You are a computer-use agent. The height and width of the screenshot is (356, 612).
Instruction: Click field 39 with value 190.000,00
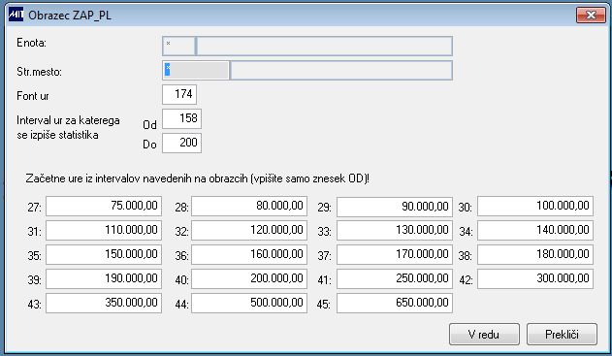coord(104,278)
